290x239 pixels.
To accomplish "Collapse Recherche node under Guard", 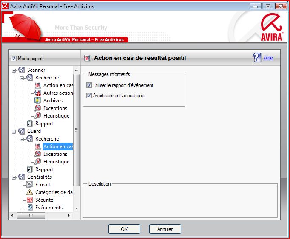I will 22,139.
